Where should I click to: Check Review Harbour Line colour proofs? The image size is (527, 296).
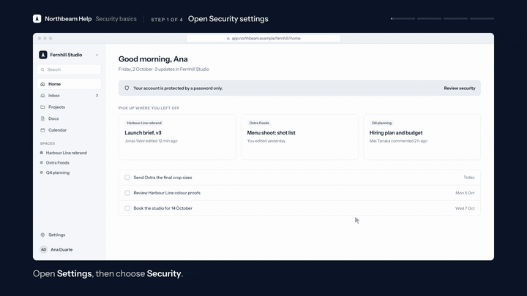tap(127, 193)
